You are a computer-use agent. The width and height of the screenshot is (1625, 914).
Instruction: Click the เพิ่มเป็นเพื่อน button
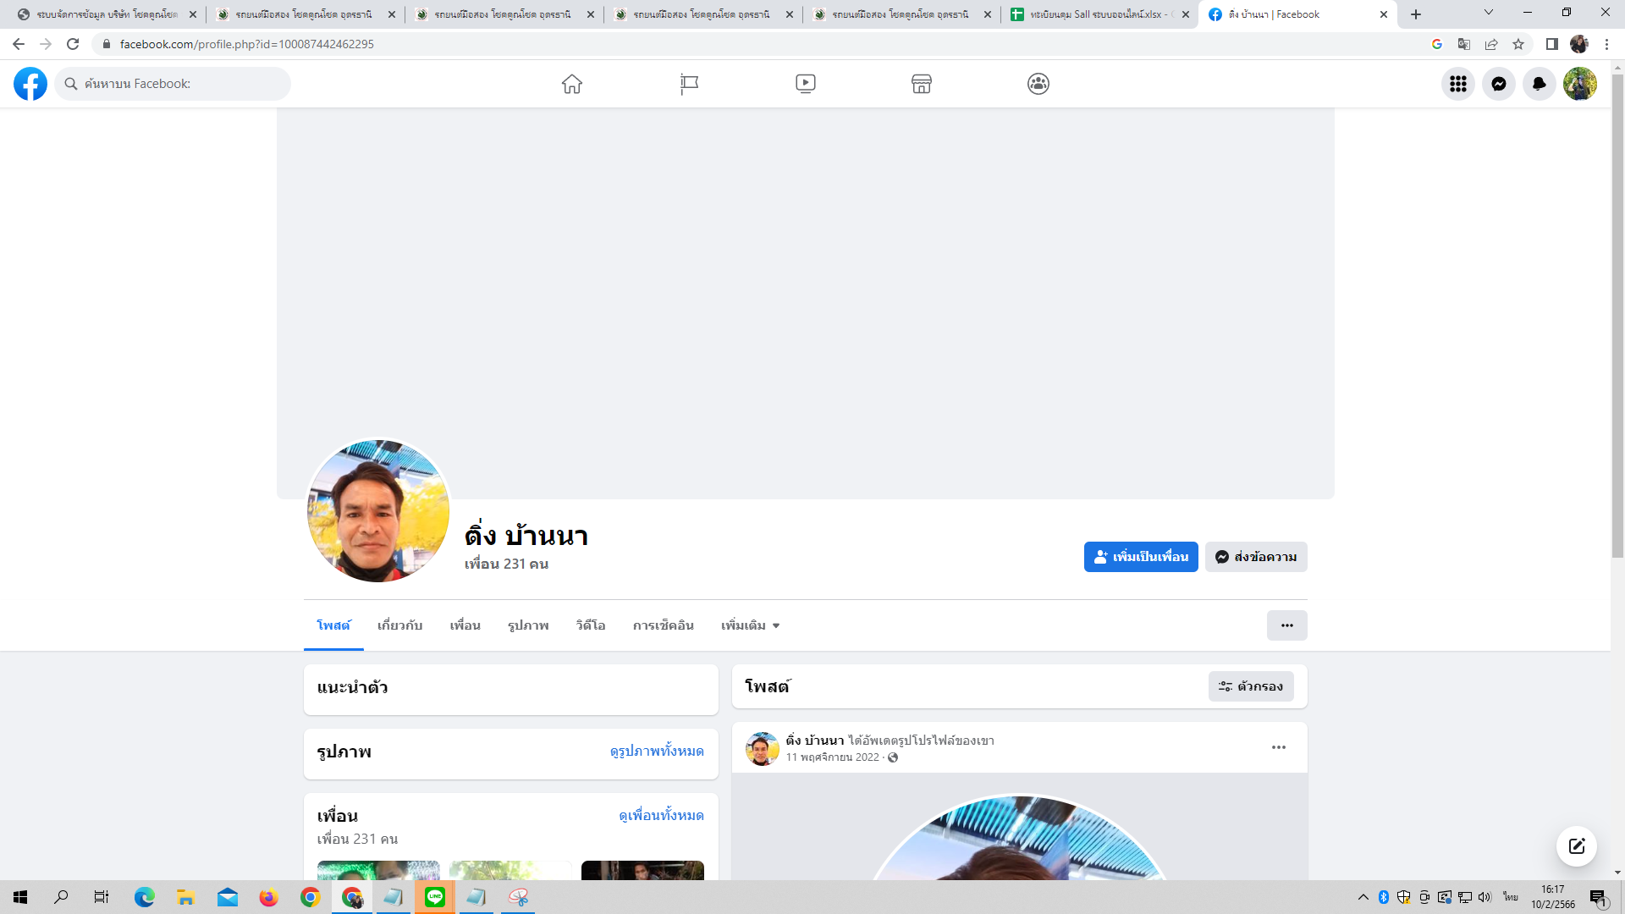(x=1141, y=557)
